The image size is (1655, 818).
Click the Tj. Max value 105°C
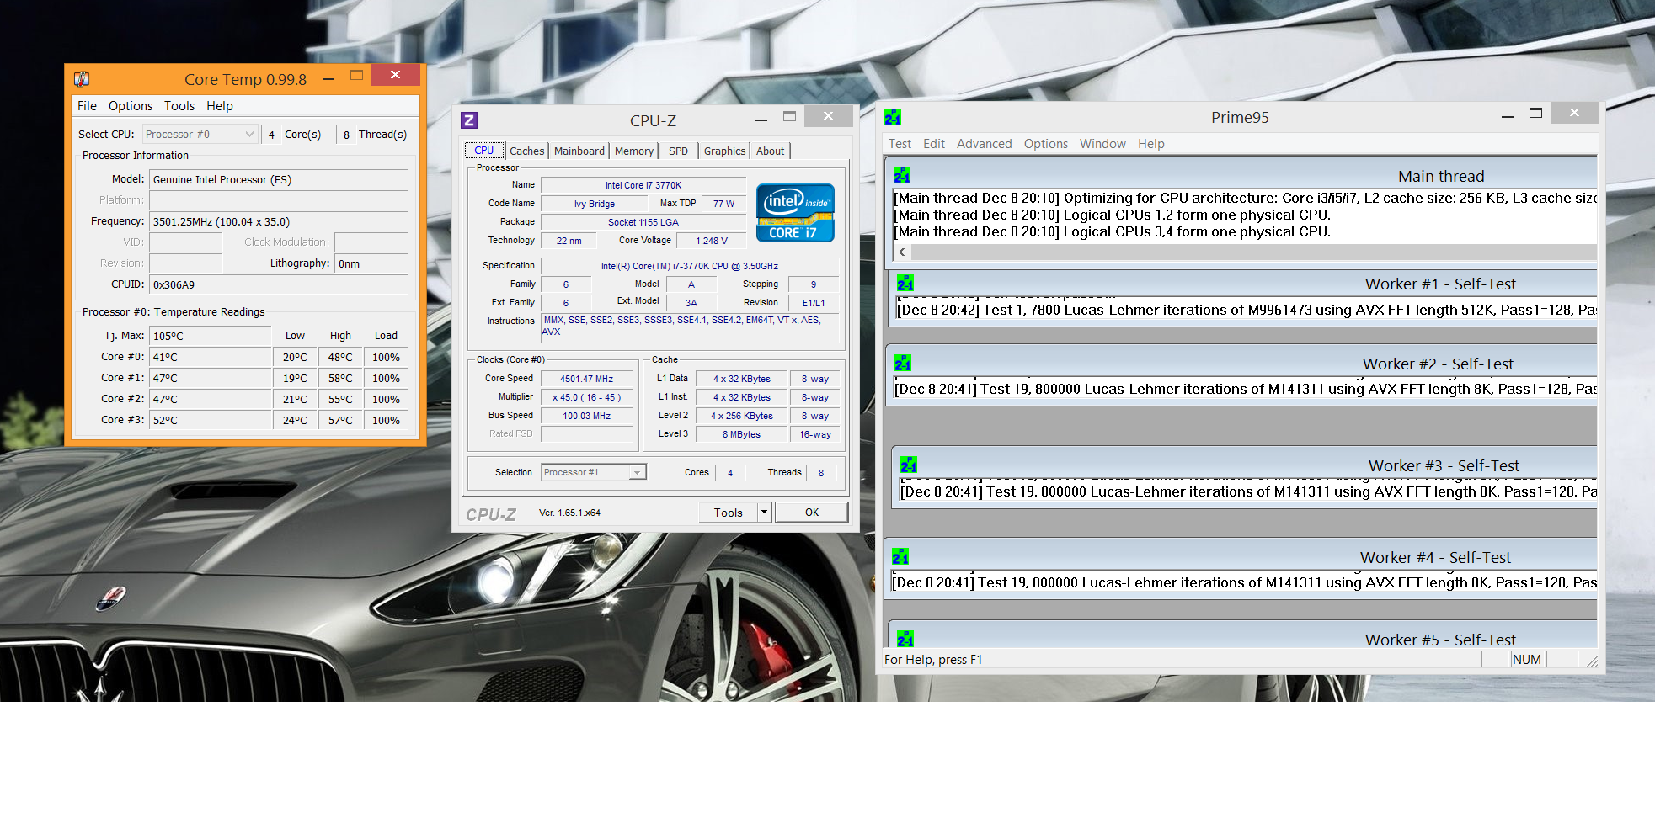click(211, 336)
